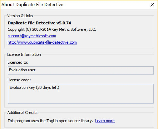Click the Version & Links group heading

(20, 16)
